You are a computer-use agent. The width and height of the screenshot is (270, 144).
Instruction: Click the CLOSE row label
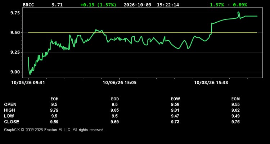coord(12,122)
